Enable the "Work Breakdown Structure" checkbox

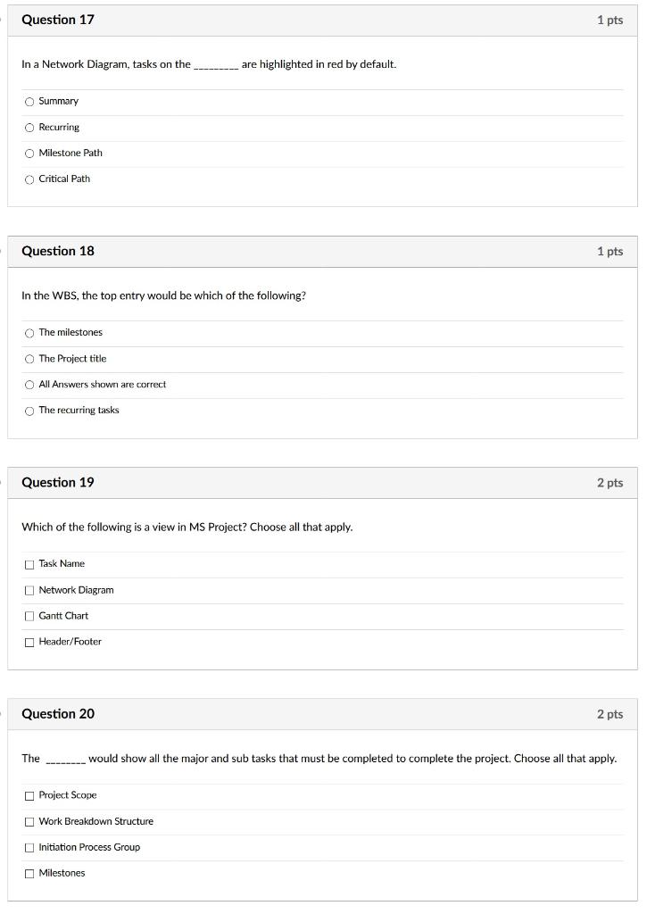29,820
